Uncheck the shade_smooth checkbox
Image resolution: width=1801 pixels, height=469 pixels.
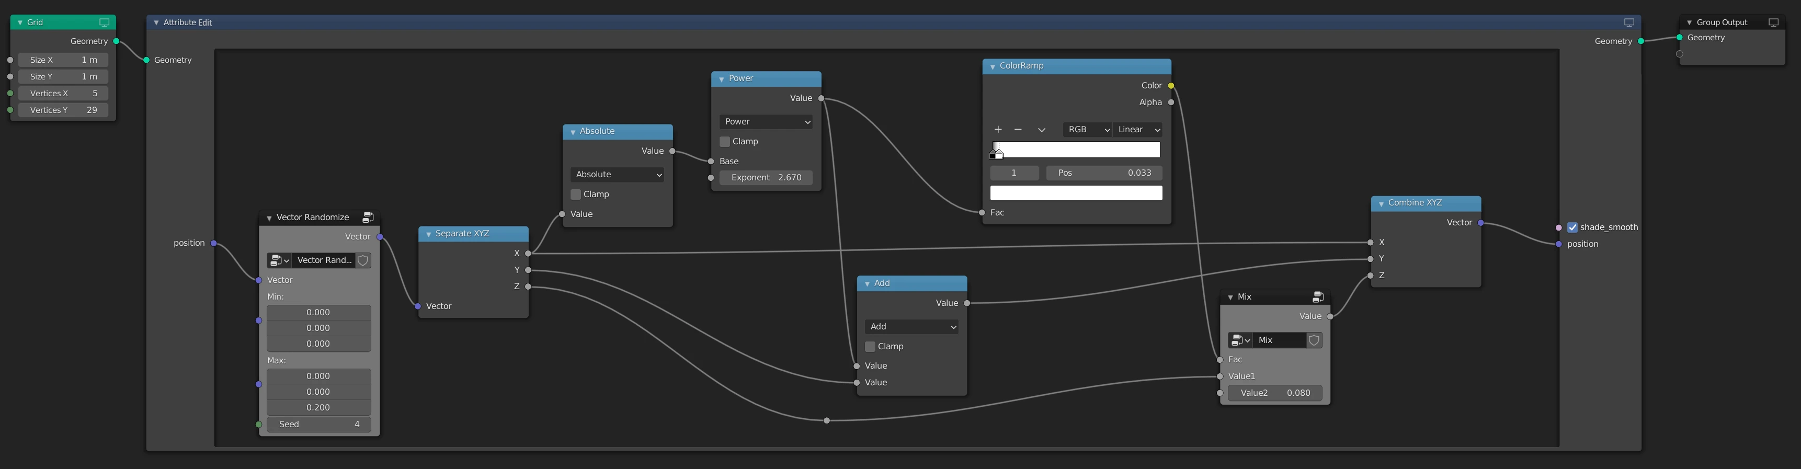click(x=1572, y=227)
